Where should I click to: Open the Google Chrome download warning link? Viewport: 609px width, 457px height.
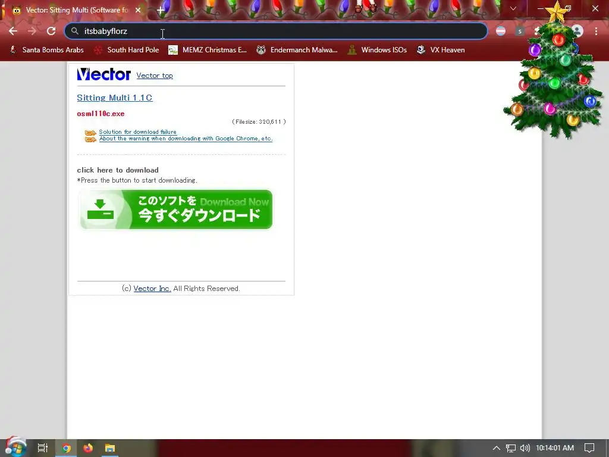click(186, 138)
